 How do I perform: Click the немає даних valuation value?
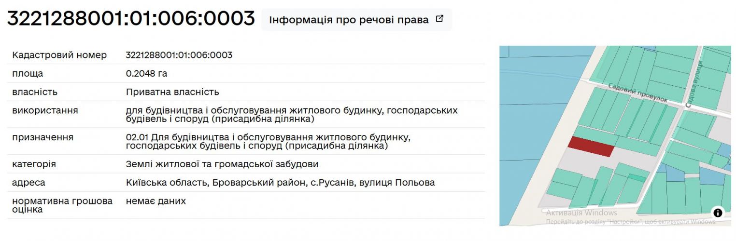(156, 201)
